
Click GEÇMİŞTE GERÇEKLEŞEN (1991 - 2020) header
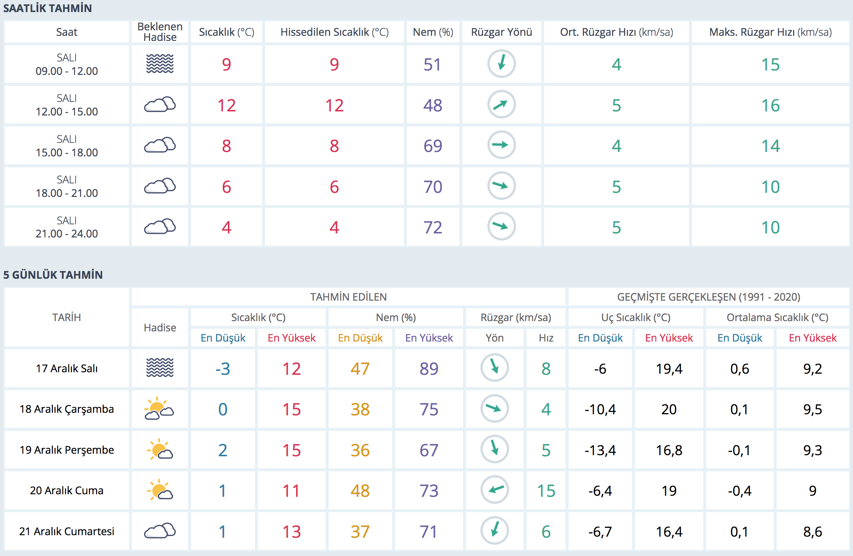coord(708,297)
